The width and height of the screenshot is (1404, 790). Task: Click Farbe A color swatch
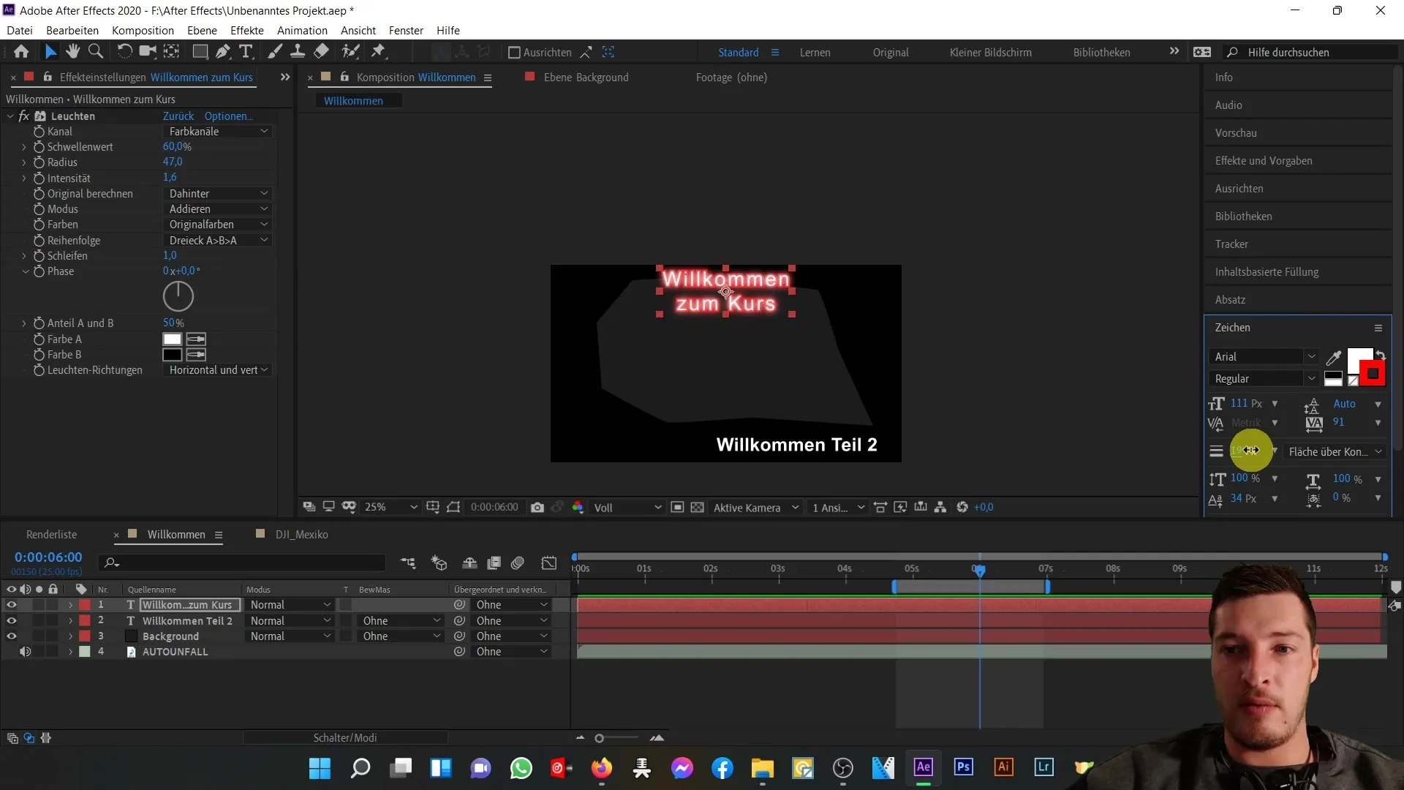click(172, 339)
